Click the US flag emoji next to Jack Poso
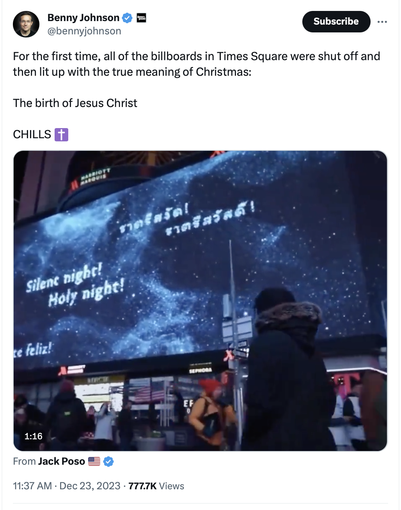Viewport: 401px width, 510px height. pos(94,462)
